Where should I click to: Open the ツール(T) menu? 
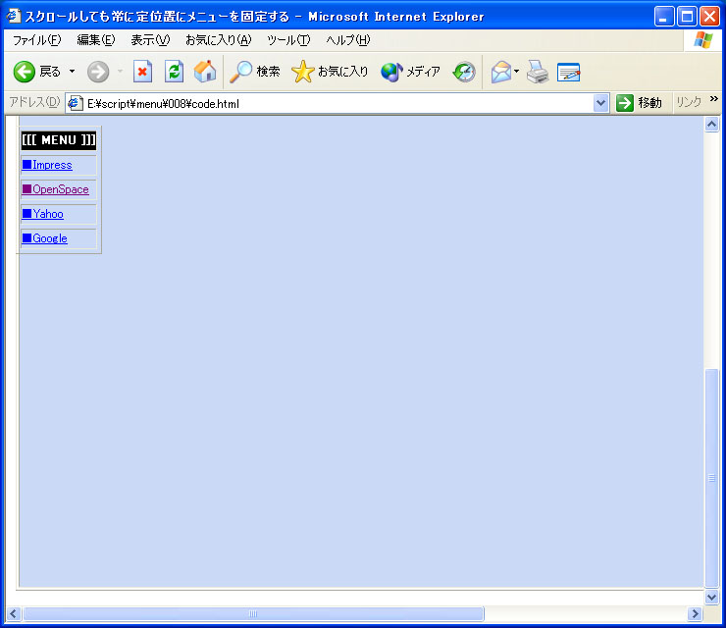tap(288, 40)
